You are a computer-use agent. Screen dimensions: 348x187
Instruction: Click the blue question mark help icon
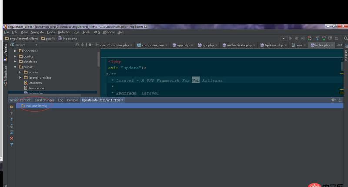point(12,144)
